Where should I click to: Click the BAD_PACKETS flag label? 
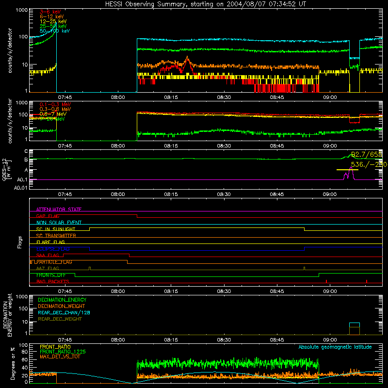click(53, 281)
